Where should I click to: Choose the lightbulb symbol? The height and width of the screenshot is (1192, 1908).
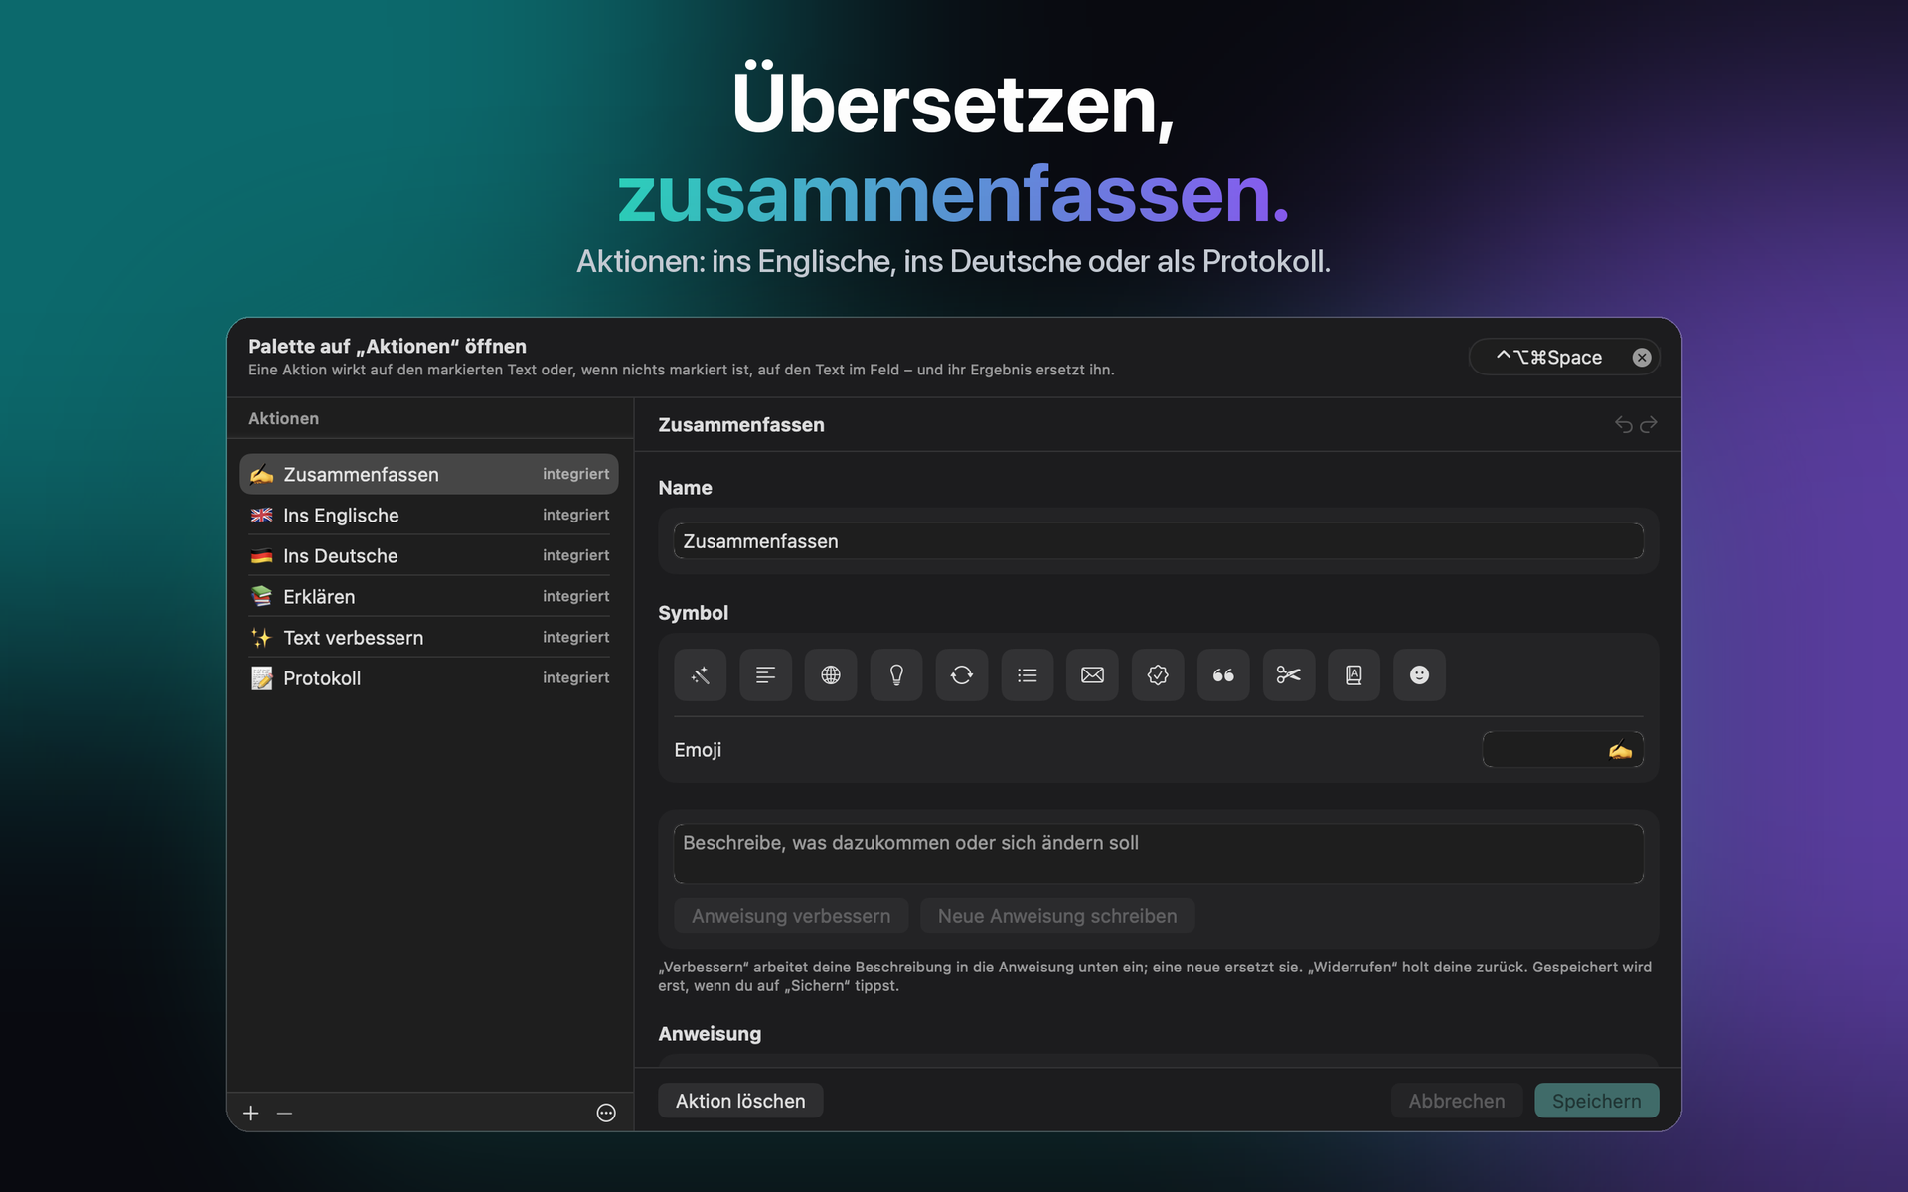896,675
